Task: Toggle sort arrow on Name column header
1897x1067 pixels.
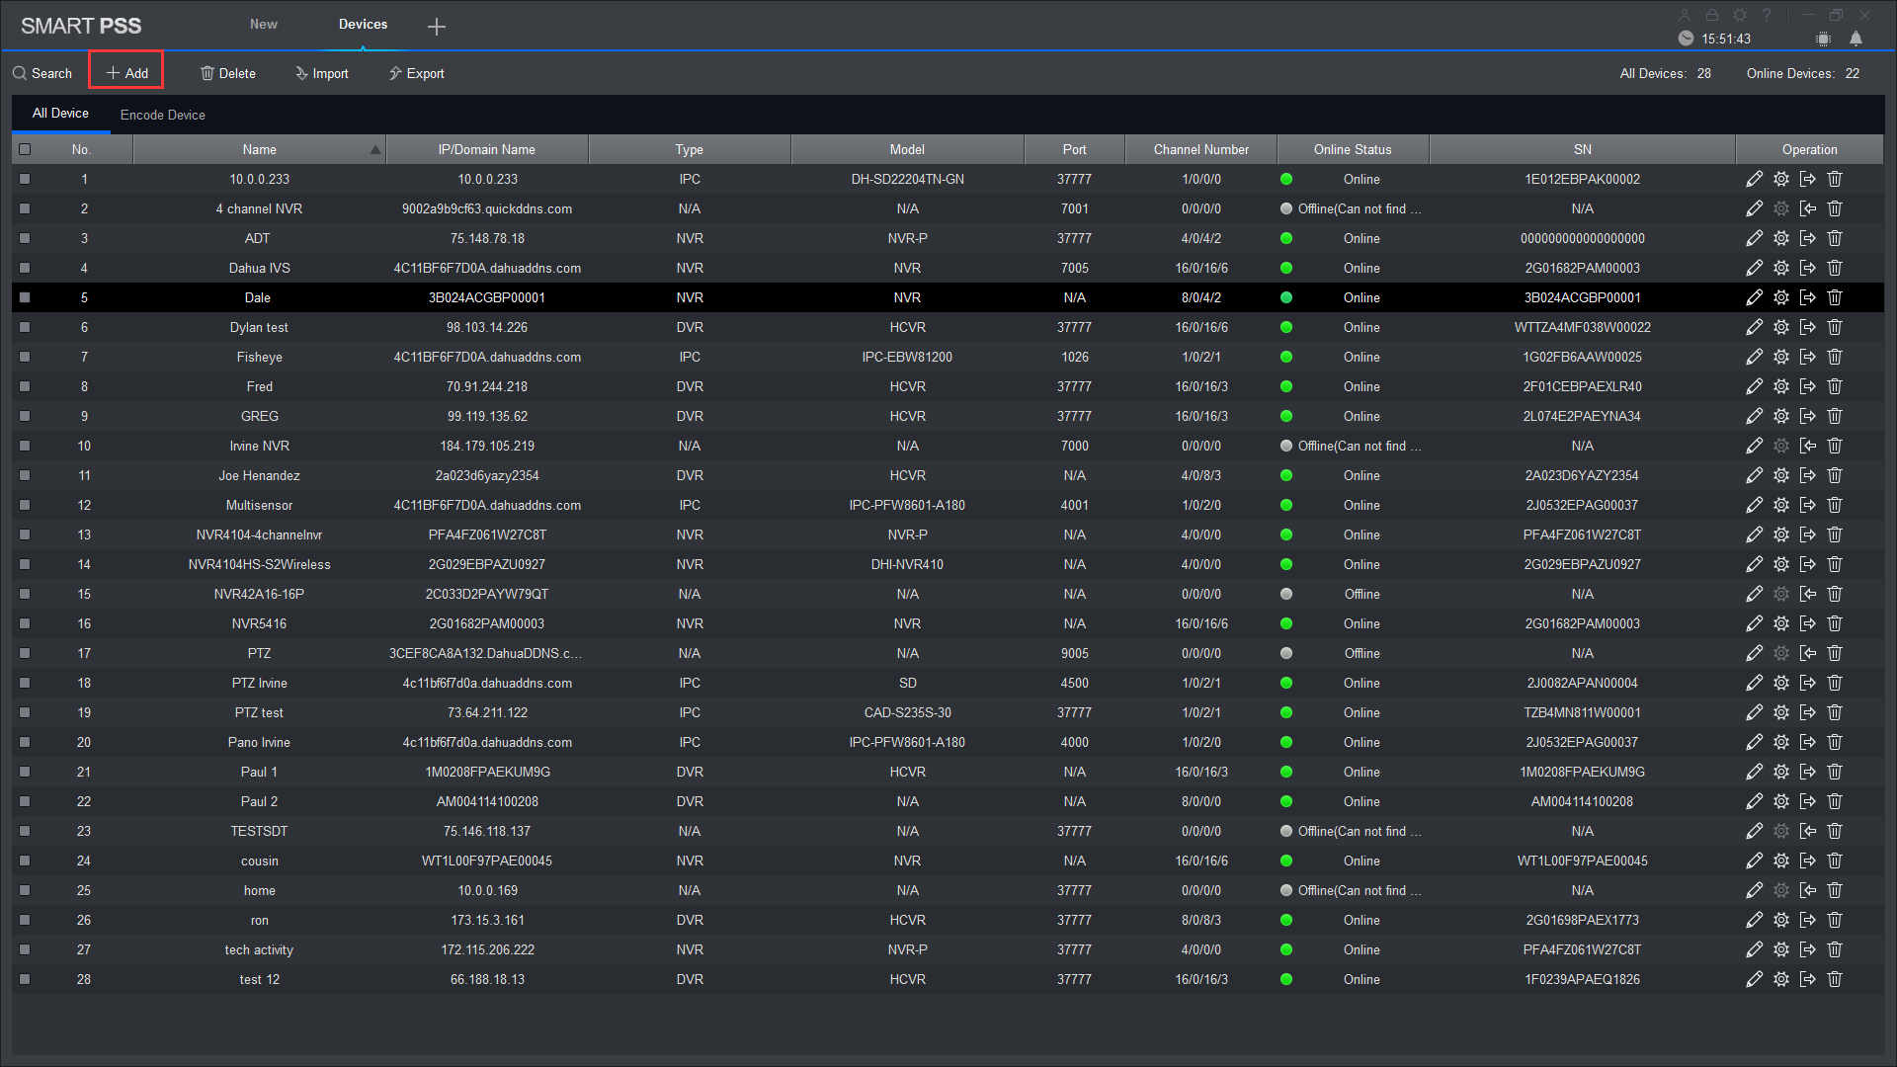Action: click(x=374, y=149)
